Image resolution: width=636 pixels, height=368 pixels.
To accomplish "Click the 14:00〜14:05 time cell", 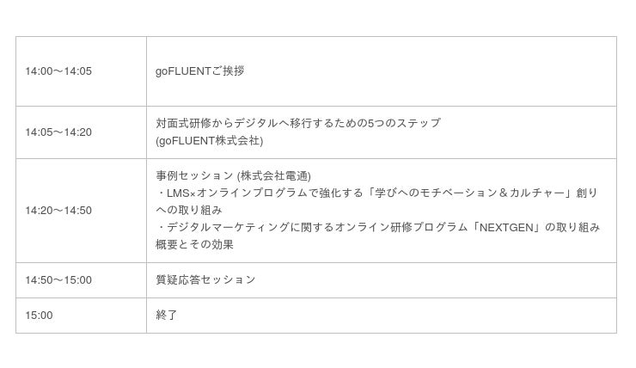I will 58,71.
